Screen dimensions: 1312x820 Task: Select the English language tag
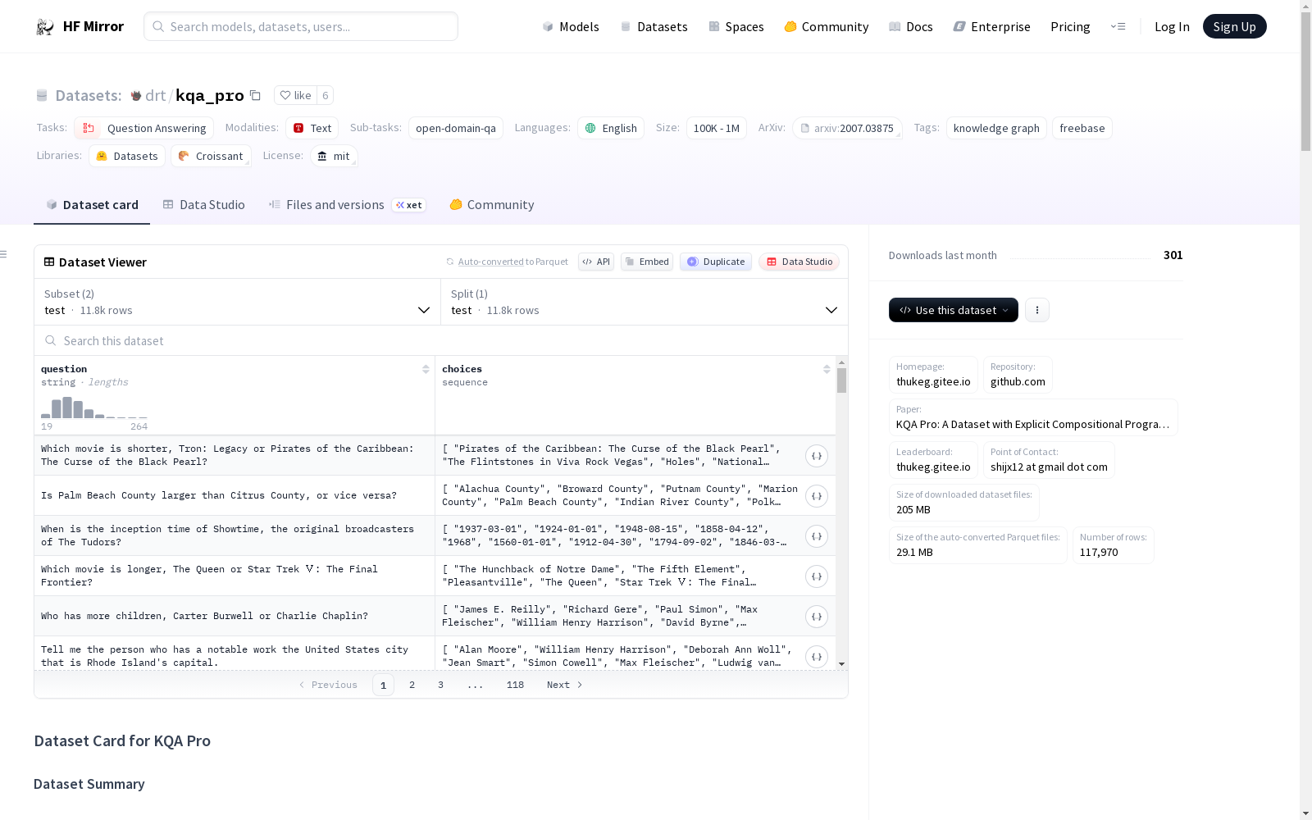[x=611, y=128]
